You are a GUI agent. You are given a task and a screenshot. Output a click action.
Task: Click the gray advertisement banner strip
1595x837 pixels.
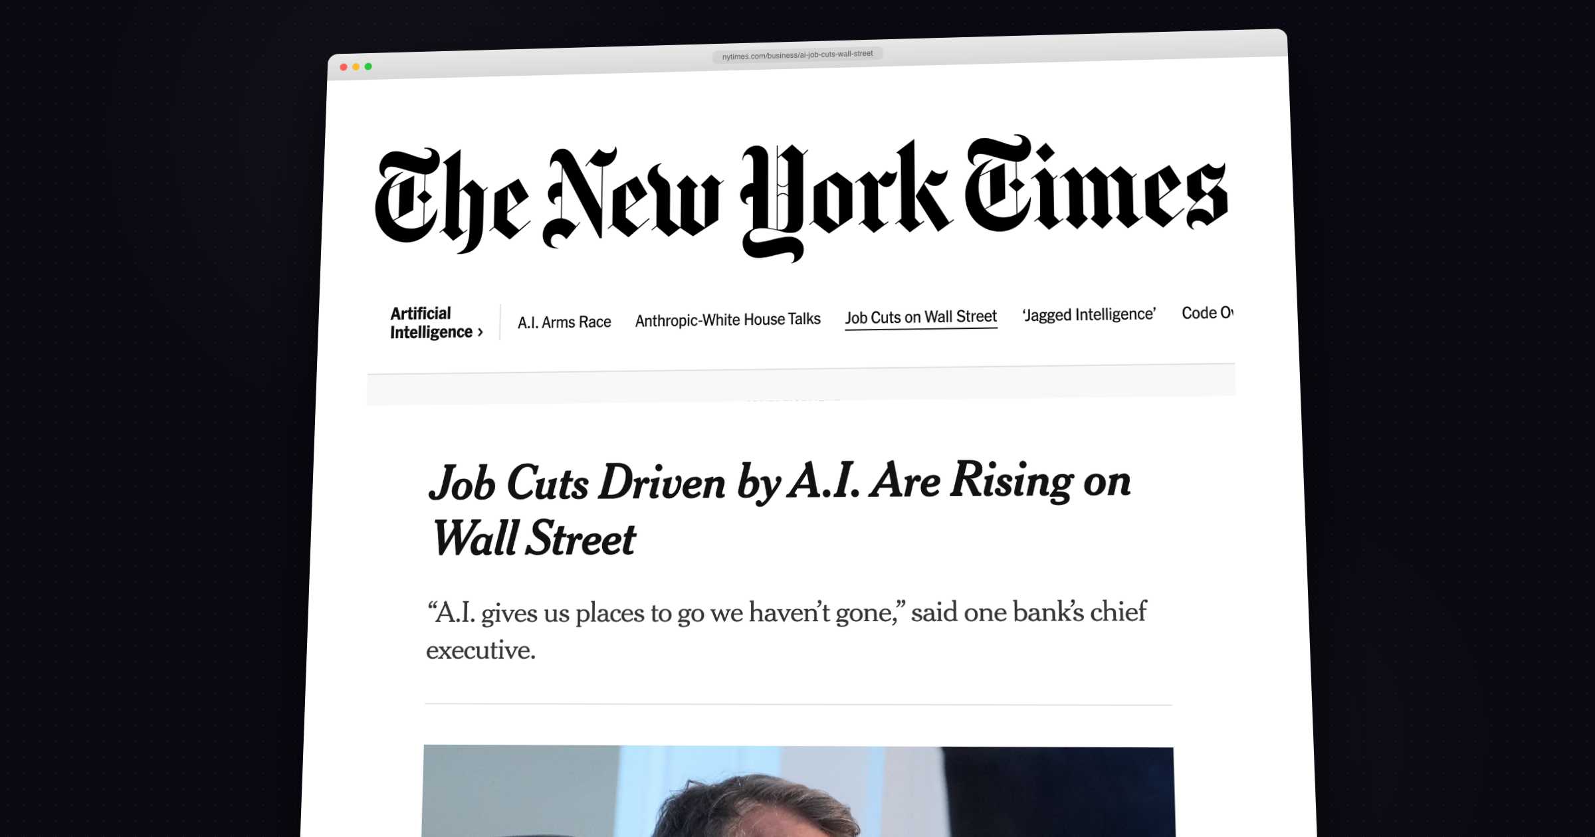point(801,387)
